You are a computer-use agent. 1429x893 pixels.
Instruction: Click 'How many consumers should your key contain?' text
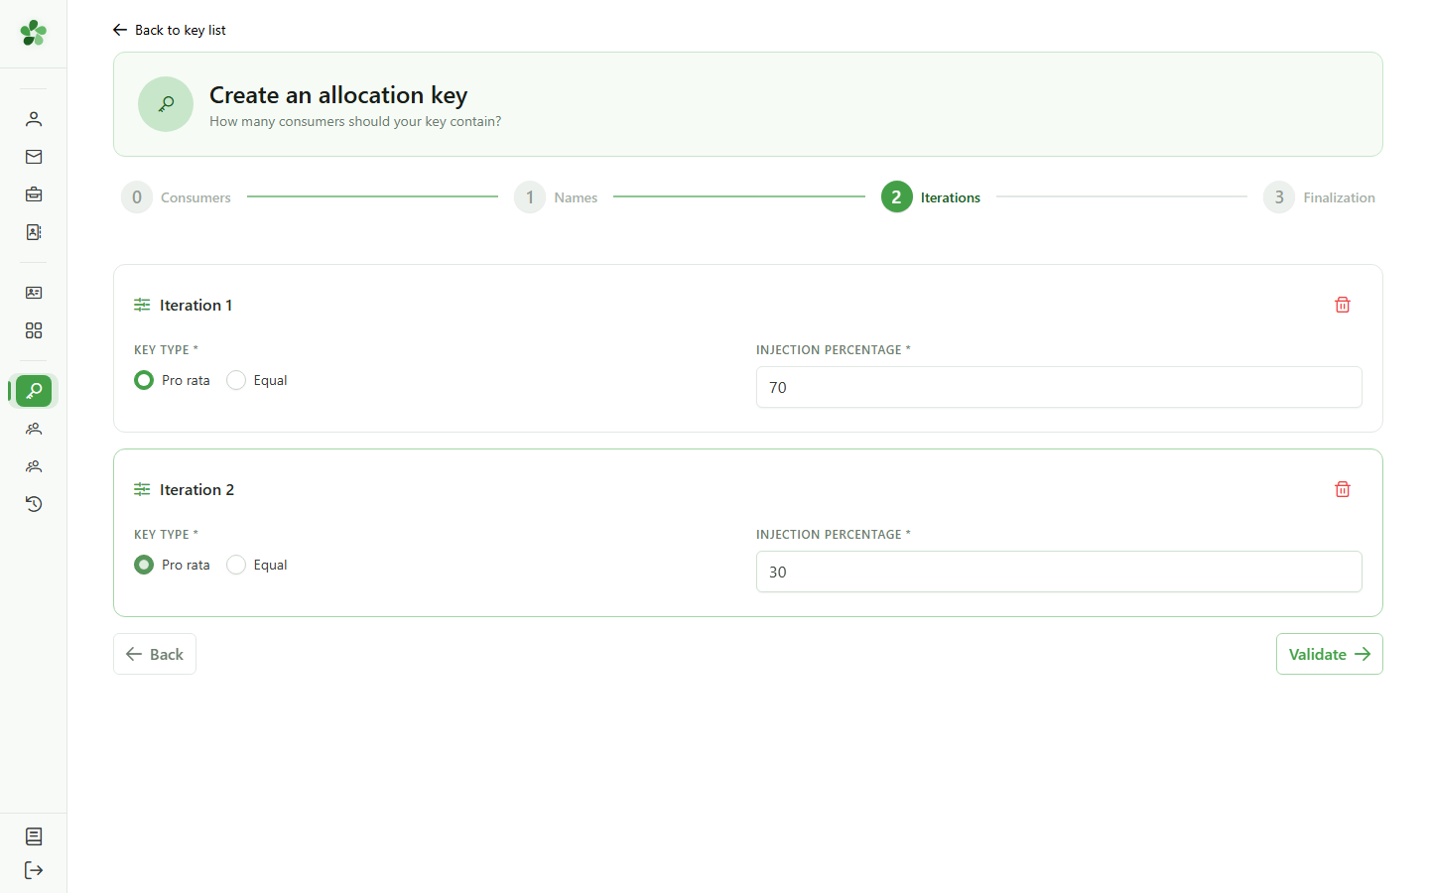(355, 121)
